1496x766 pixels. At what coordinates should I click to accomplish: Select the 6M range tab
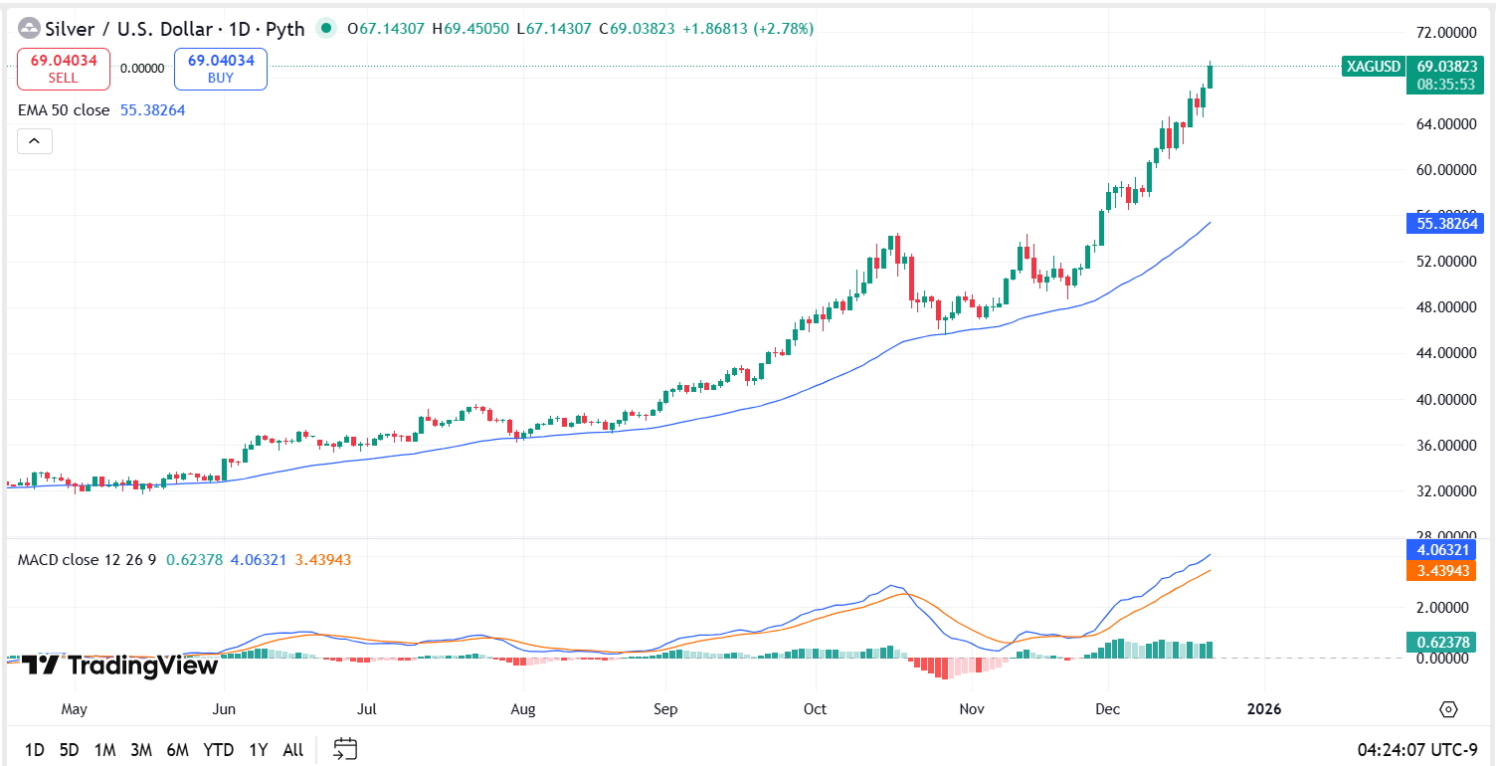point(177,749)
